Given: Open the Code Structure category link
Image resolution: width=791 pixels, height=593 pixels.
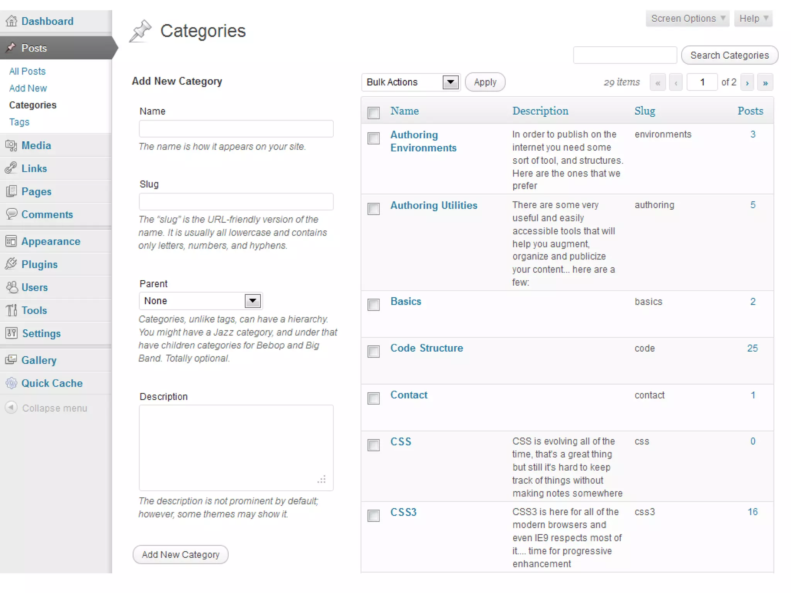Looking at the screenshot, I should point(426,348).
